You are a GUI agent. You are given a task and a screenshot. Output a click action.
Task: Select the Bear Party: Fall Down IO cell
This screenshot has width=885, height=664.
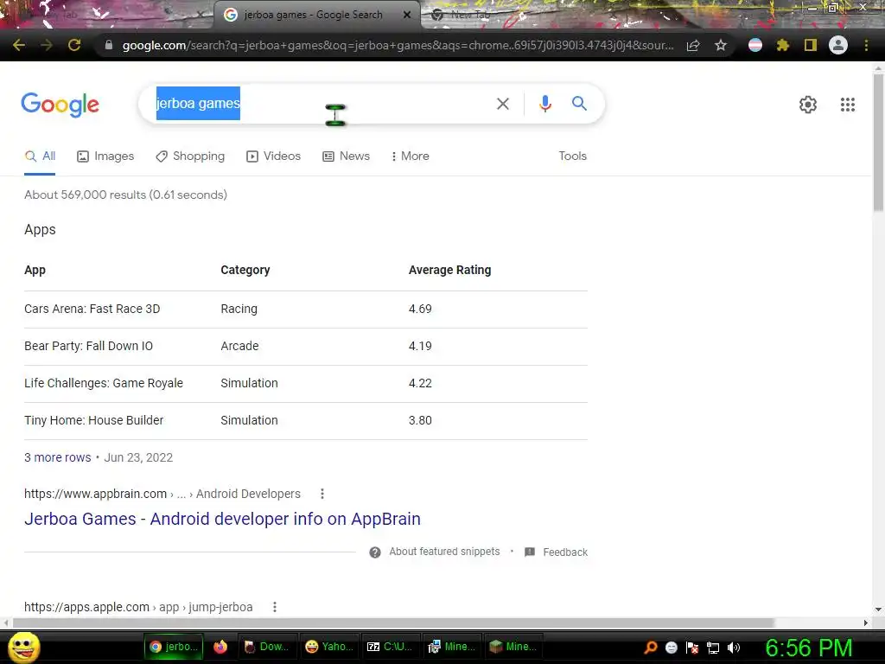click(x=89, y=346)
